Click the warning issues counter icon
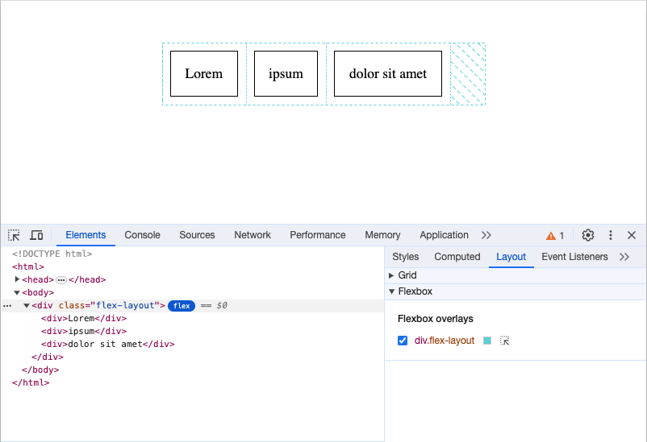647x442 pixels. tap(555, 235)
